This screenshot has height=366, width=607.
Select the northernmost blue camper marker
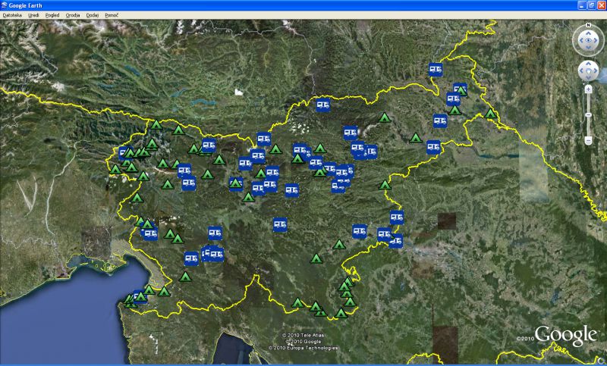click(x=436, y=70)
